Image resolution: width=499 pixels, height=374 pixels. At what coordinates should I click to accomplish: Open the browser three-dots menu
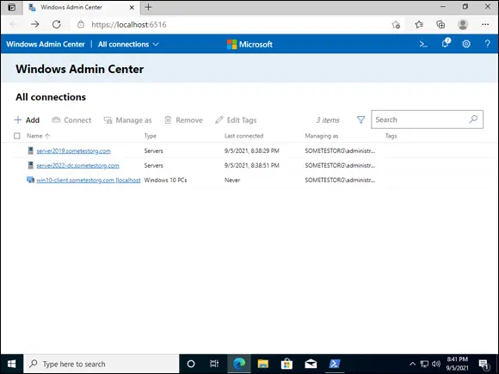(x=485, y=24)
